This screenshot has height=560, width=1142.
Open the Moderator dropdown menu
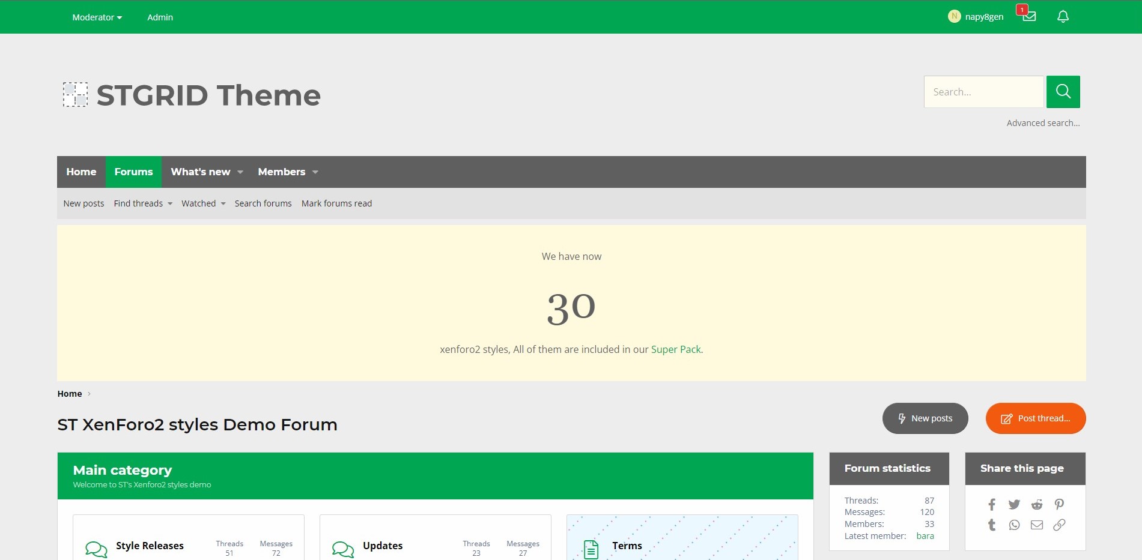coord(97,17)
